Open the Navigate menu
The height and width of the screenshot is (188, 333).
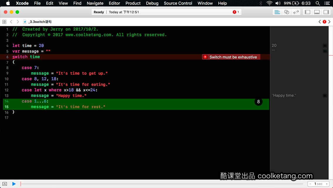coord(95,3)
